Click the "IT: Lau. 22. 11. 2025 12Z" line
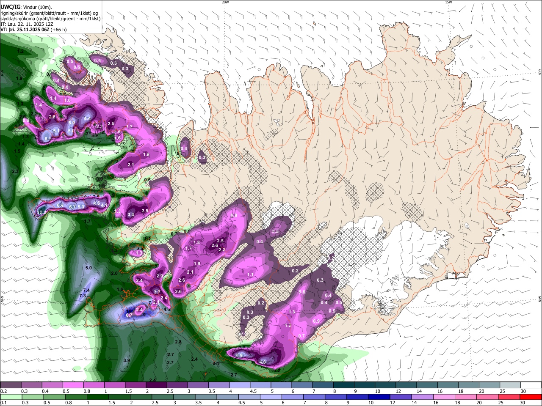The height and width of the screenshot is (406, 542). (26, 24)
